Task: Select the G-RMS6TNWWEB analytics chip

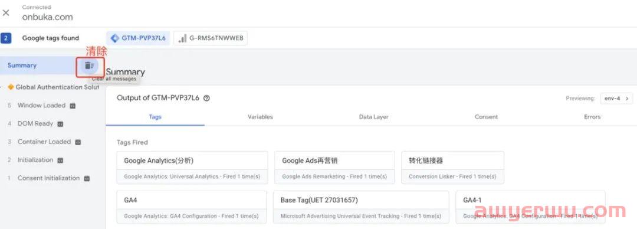Action: [211, 38]
